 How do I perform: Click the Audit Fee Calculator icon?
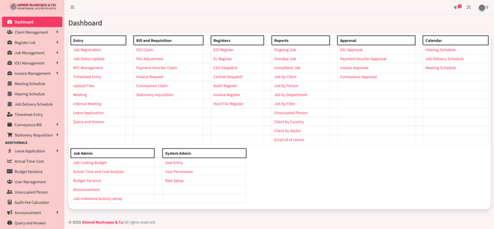(9, 202)
